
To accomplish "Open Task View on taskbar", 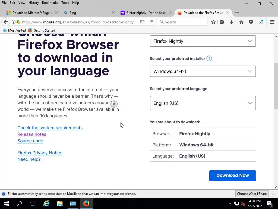I will click(x=33, y=204).
